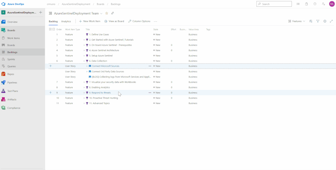The image size is (336, 170).
Task: Click New Work Item button
Action: click(x=90, y=21)
